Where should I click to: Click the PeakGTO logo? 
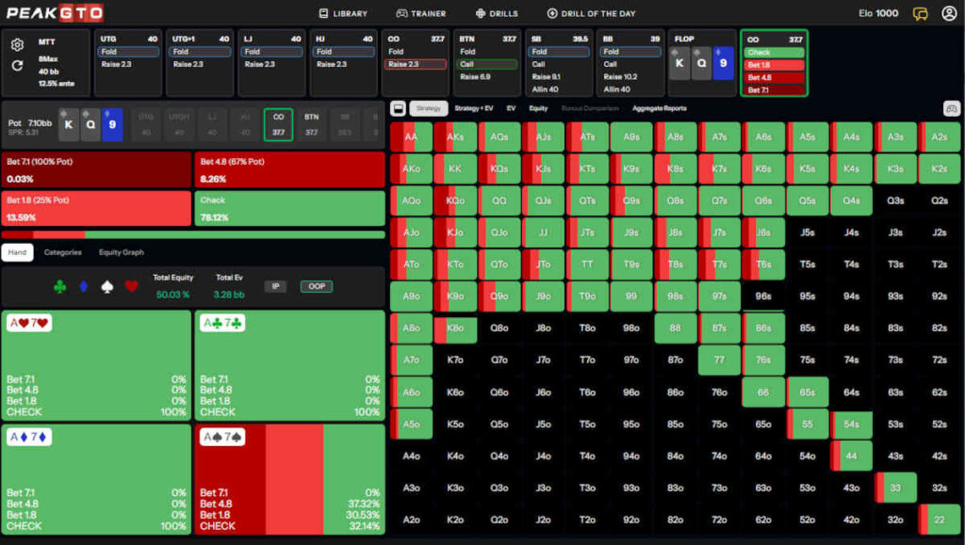point(55,13)
